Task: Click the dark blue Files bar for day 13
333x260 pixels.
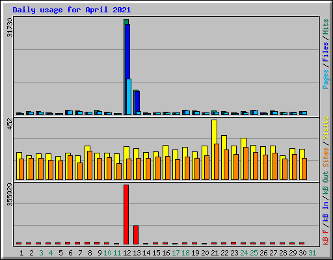Action: pyautogui.click(x=137, y=101)
